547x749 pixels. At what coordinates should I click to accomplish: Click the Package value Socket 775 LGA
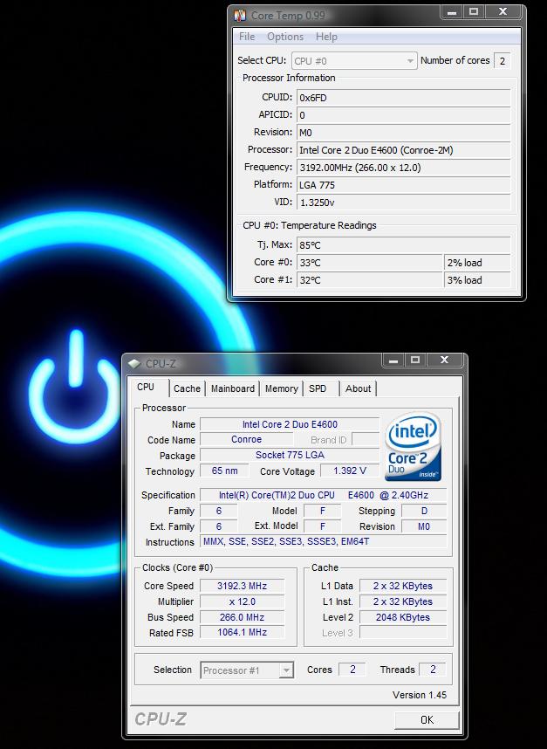(290, 455)
